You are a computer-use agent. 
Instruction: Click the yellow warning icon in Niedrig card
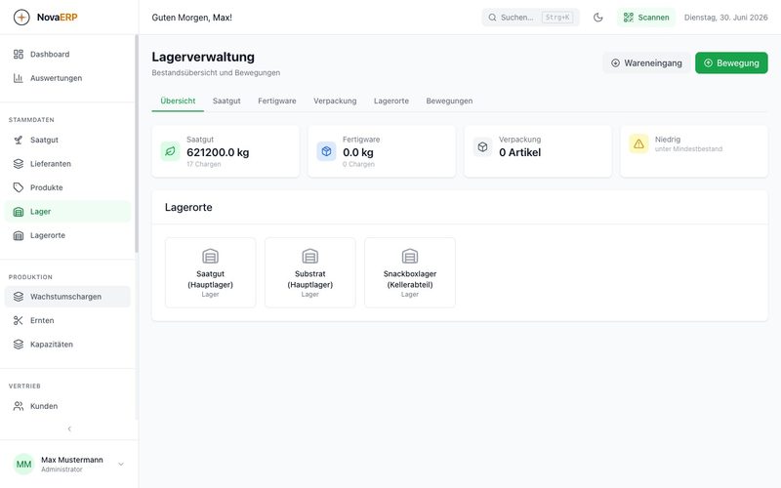(x=638, y=143)
